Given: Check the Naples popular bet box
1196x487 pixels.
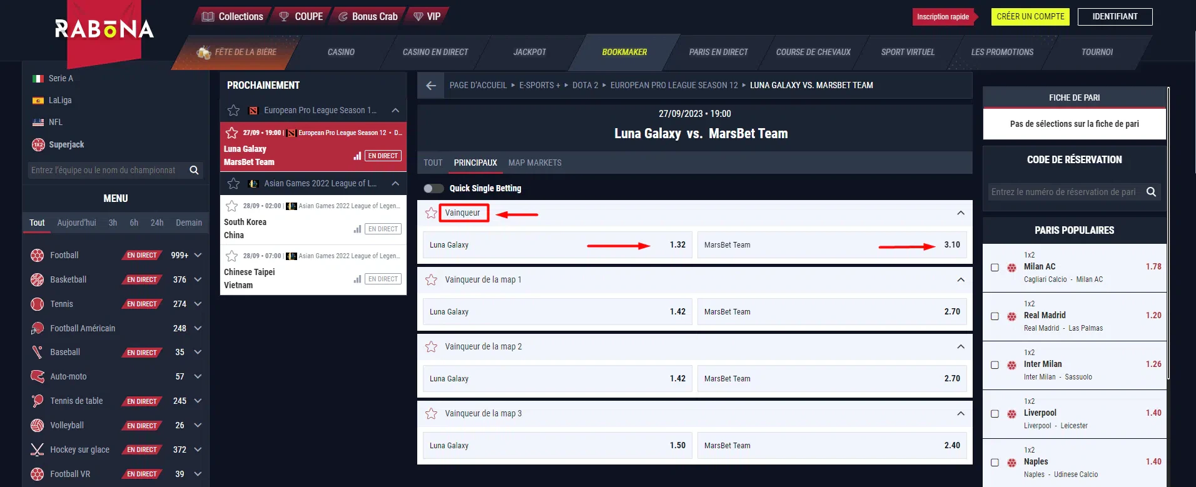Looking at the screenshot, I should point(995,463).
